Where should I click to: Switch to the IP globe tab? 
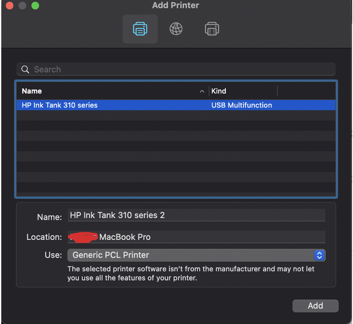176,29
